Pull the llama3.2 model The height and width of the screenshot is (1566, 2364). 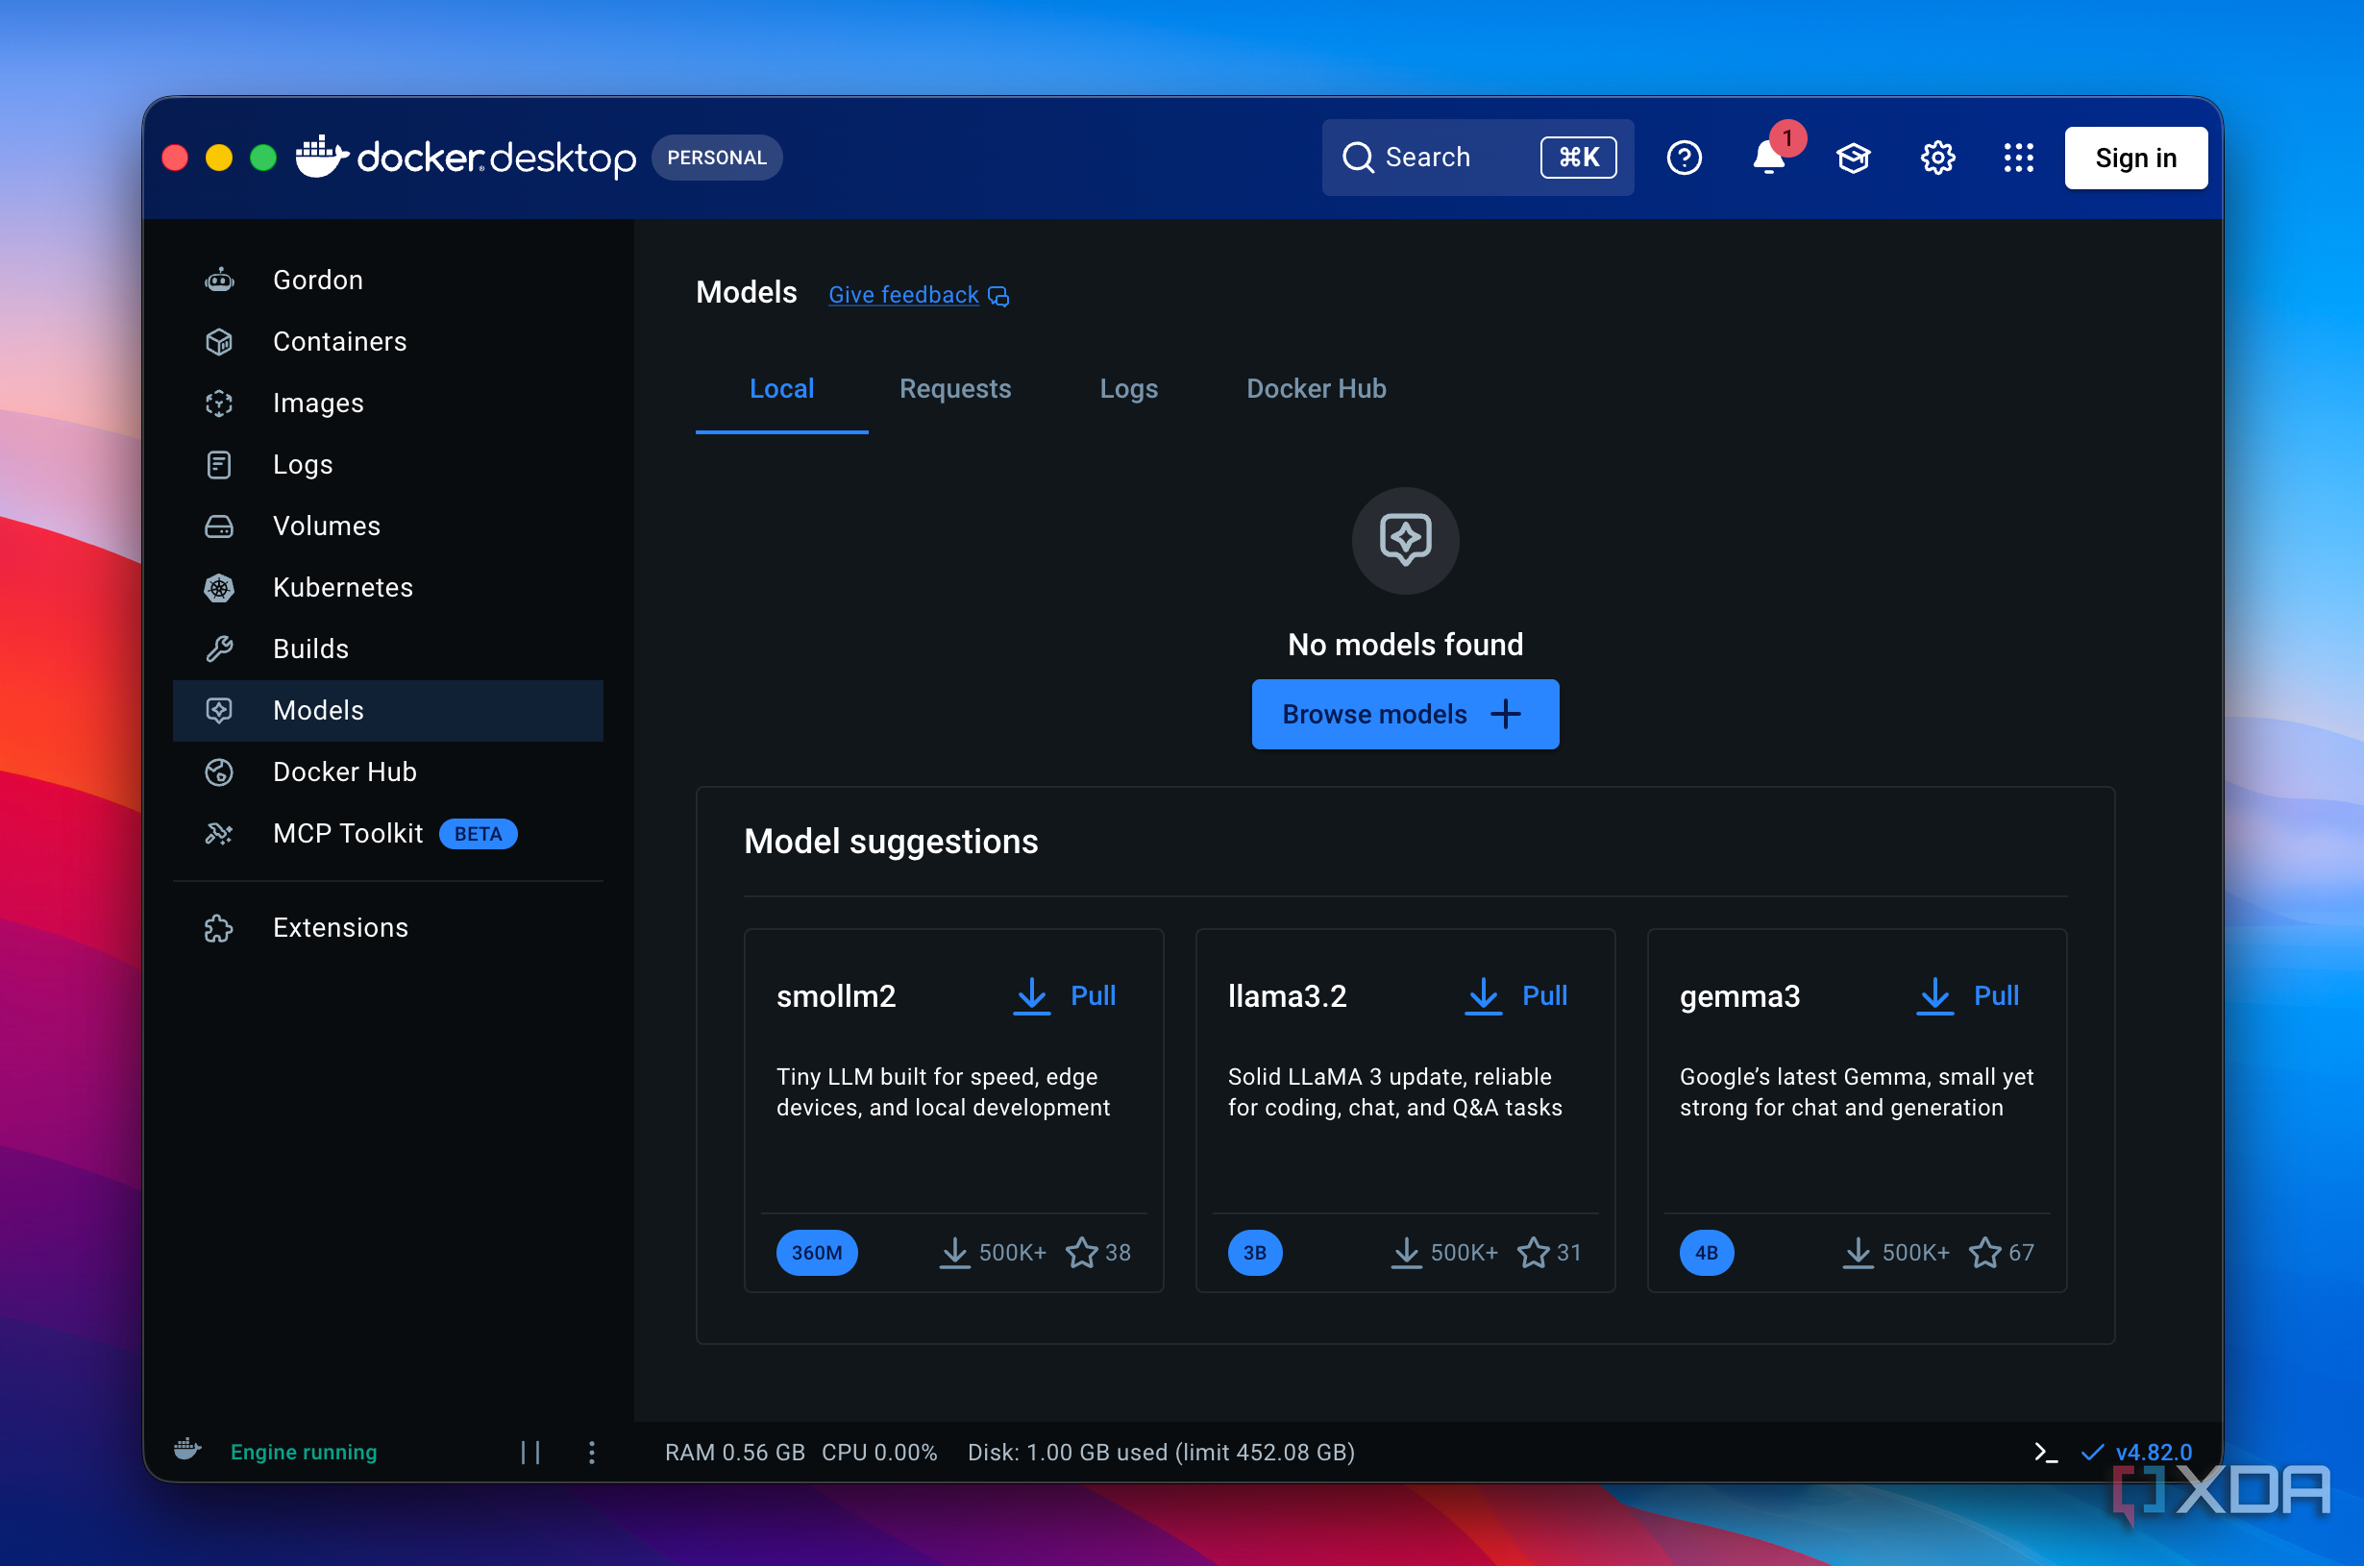pyautogui.click(x=1516, y=995)
